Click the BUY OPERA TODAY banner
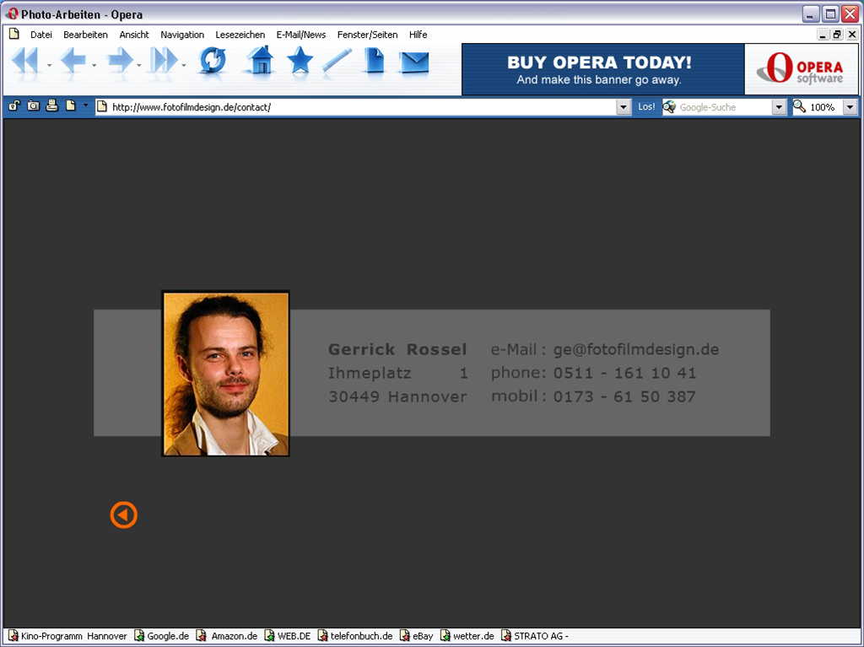This screenshot has height=647, width=864. click(603, 69)
